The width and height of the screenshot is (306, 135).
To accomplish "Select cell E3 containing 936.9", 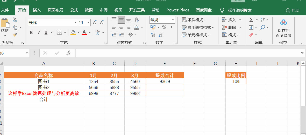I will (x=165, y=81).
